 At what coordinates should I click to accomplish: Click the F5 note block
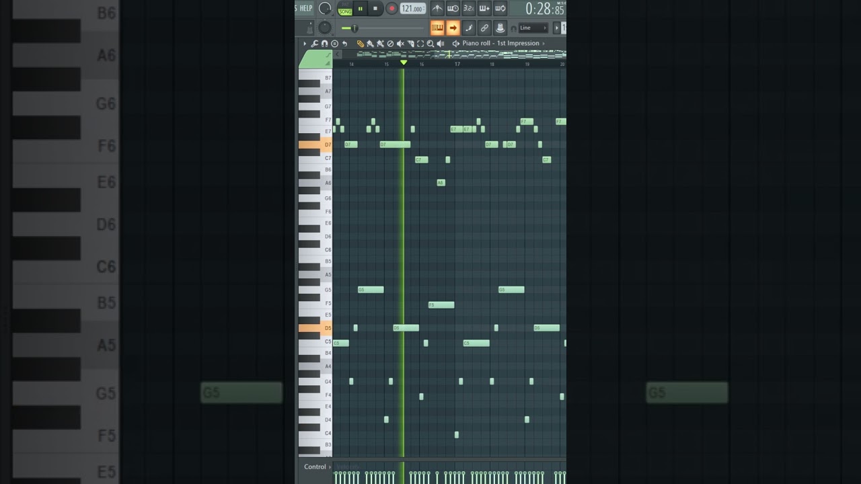[441, 305]
